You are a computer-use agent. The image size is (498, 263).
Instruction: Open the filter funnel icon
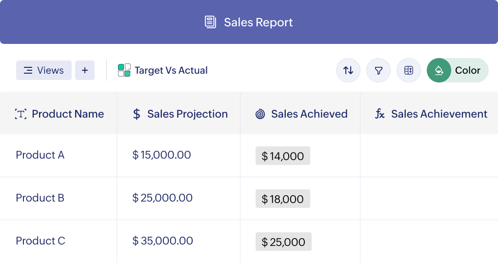pos(378,70)
